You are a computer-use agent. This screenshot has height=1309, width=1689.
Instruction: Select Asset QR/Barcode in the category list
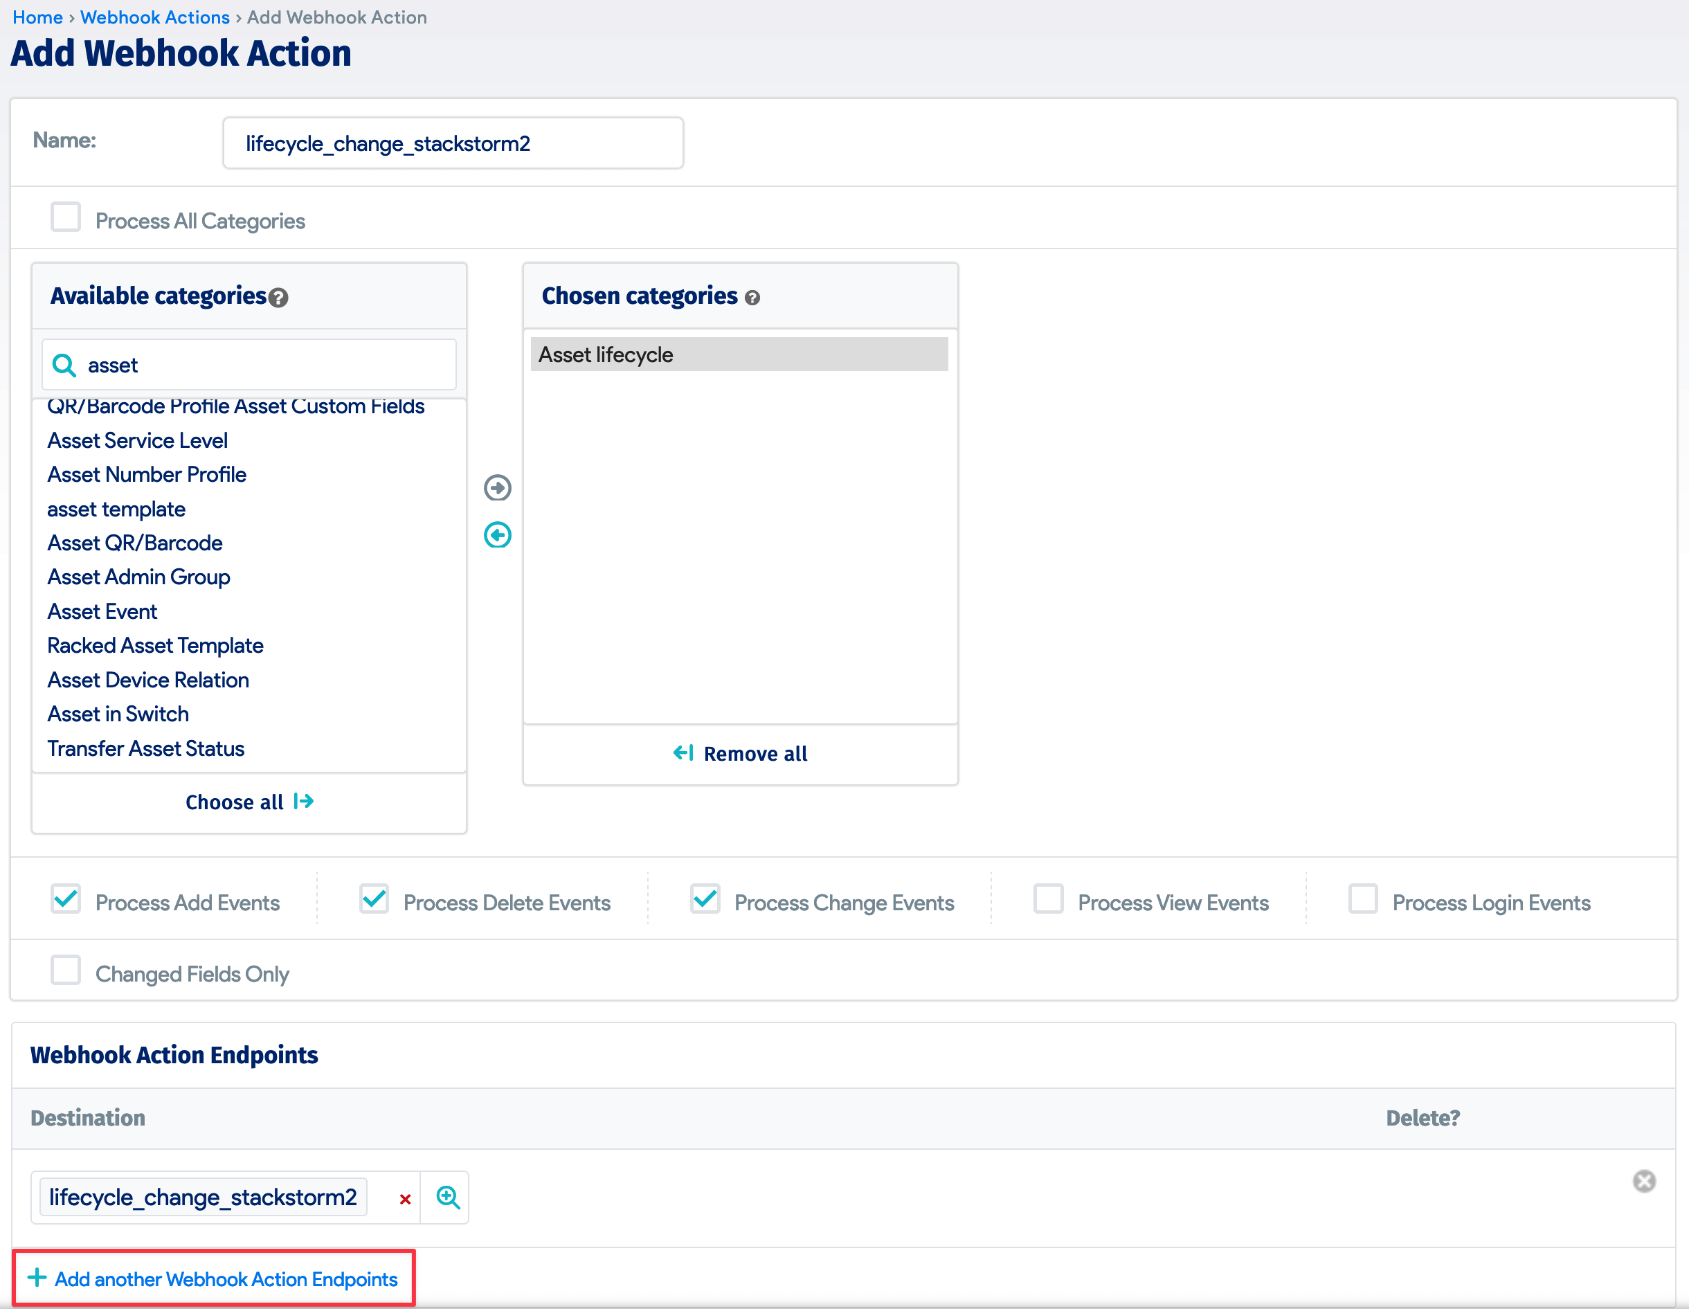(134, 542)
